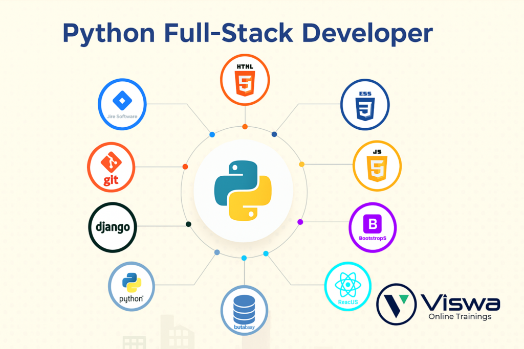The height and width of the screenshot is (349, 524).
Task: Select the CSS3 shield icon
Action: point(365,108)
